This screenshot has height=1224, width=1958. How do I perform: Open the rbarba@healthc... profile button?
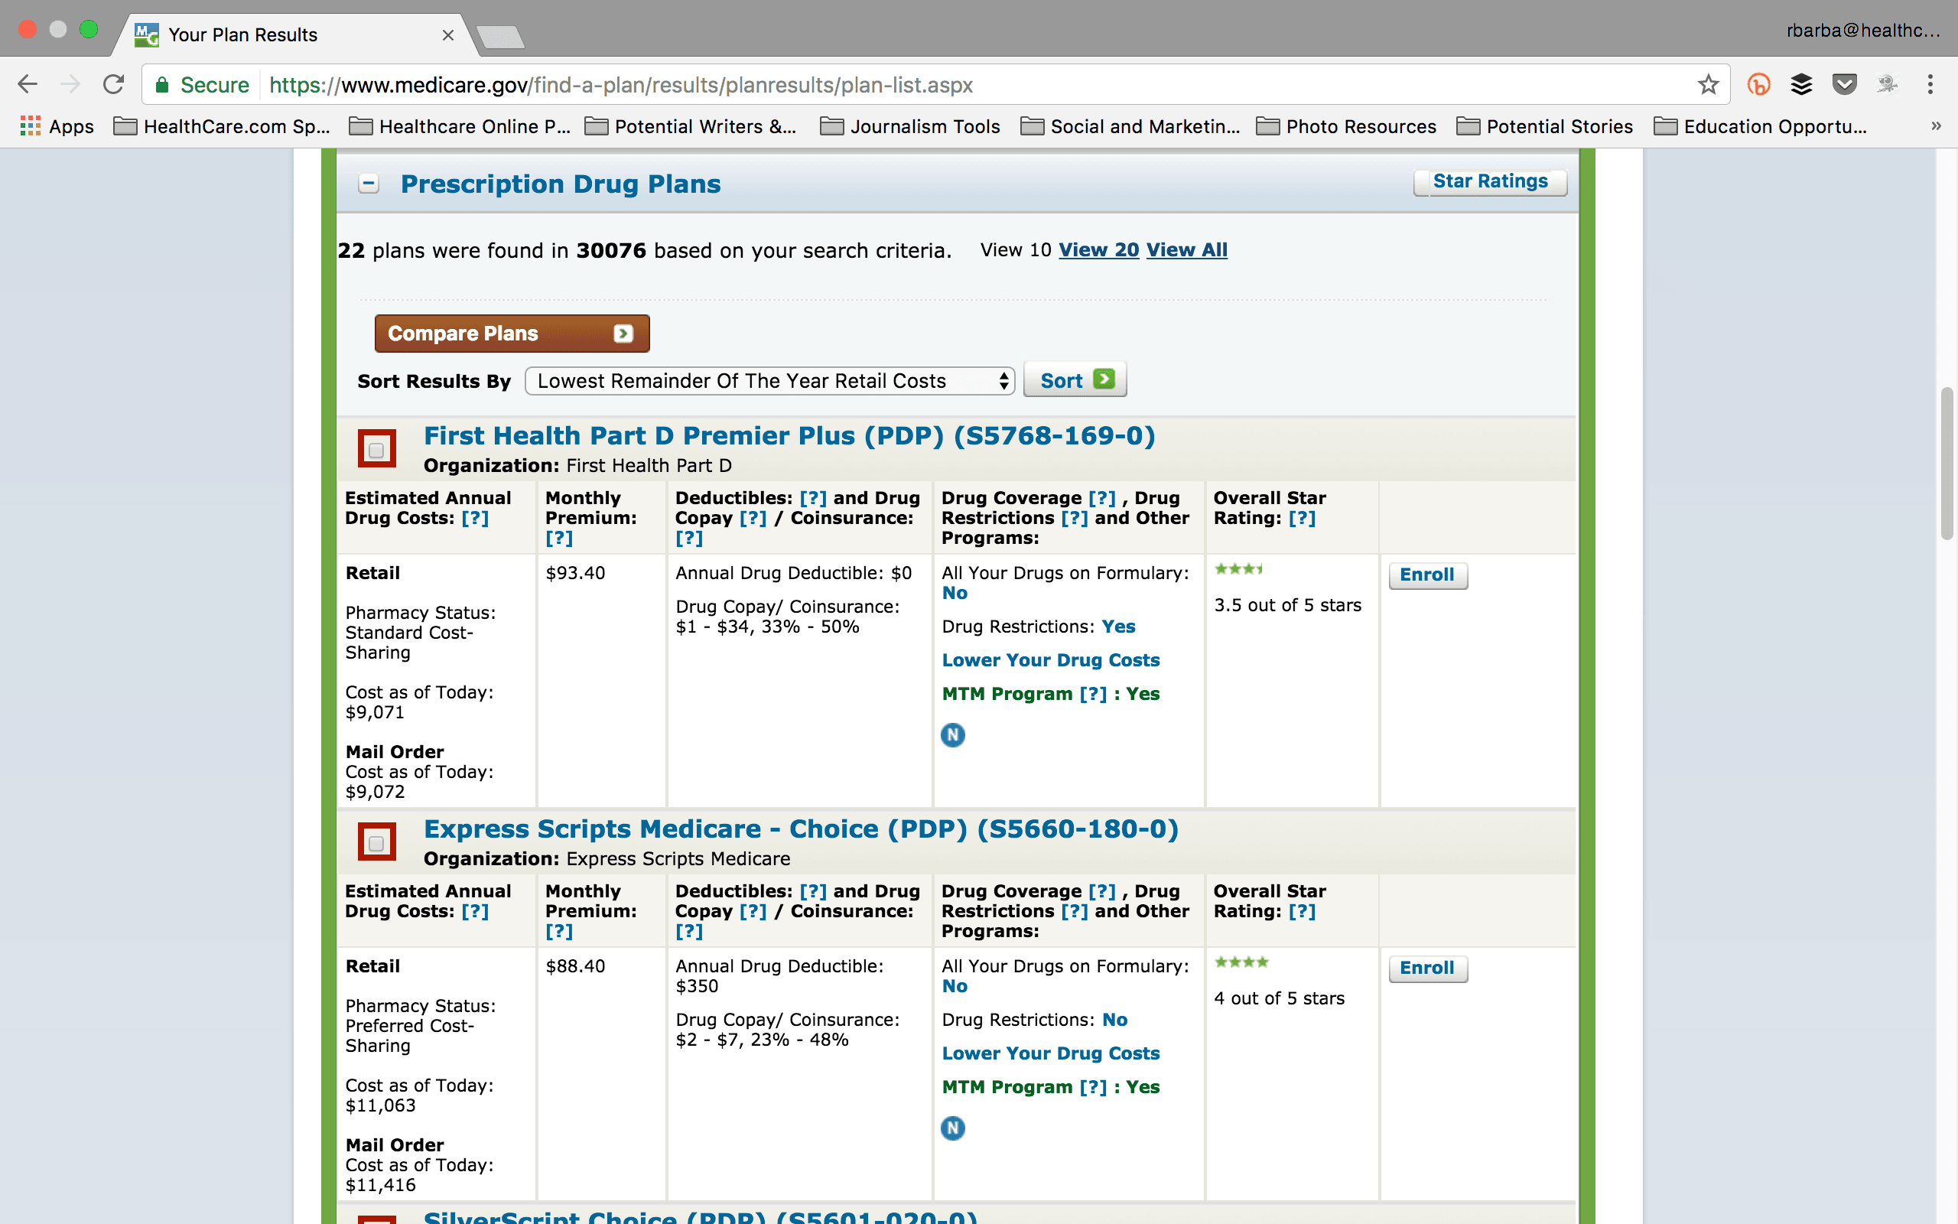tap(1863, 31)
